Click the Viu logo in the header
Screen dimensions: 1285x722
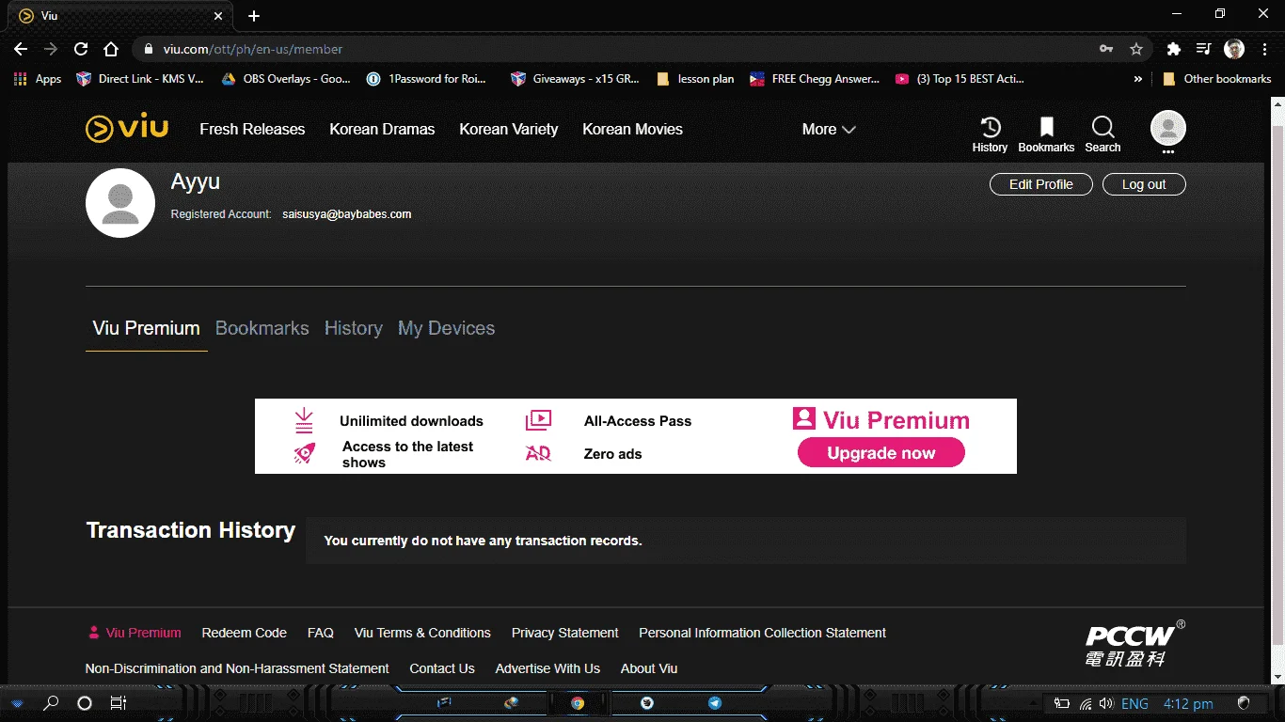point(127,129)
